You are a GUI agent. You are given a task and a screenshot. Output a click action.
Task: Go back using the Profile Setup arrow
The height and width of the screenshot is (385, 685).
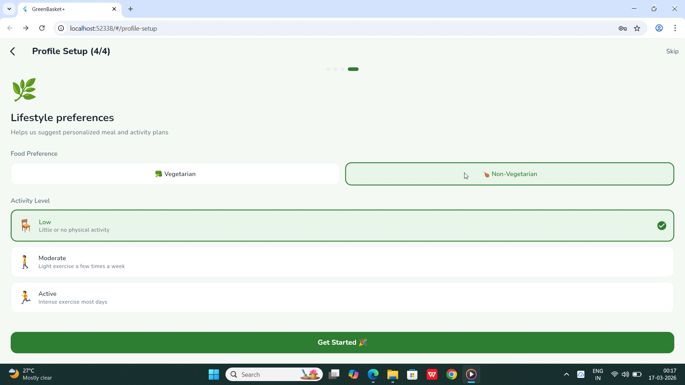[x=13, y=51]
